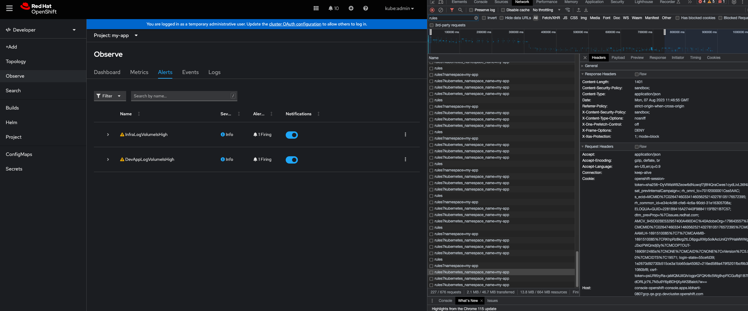Image resolution: width=748 pixels, height=311 pixels.
Task: Open the application launcher grid icon
Action: pos(316,8)
